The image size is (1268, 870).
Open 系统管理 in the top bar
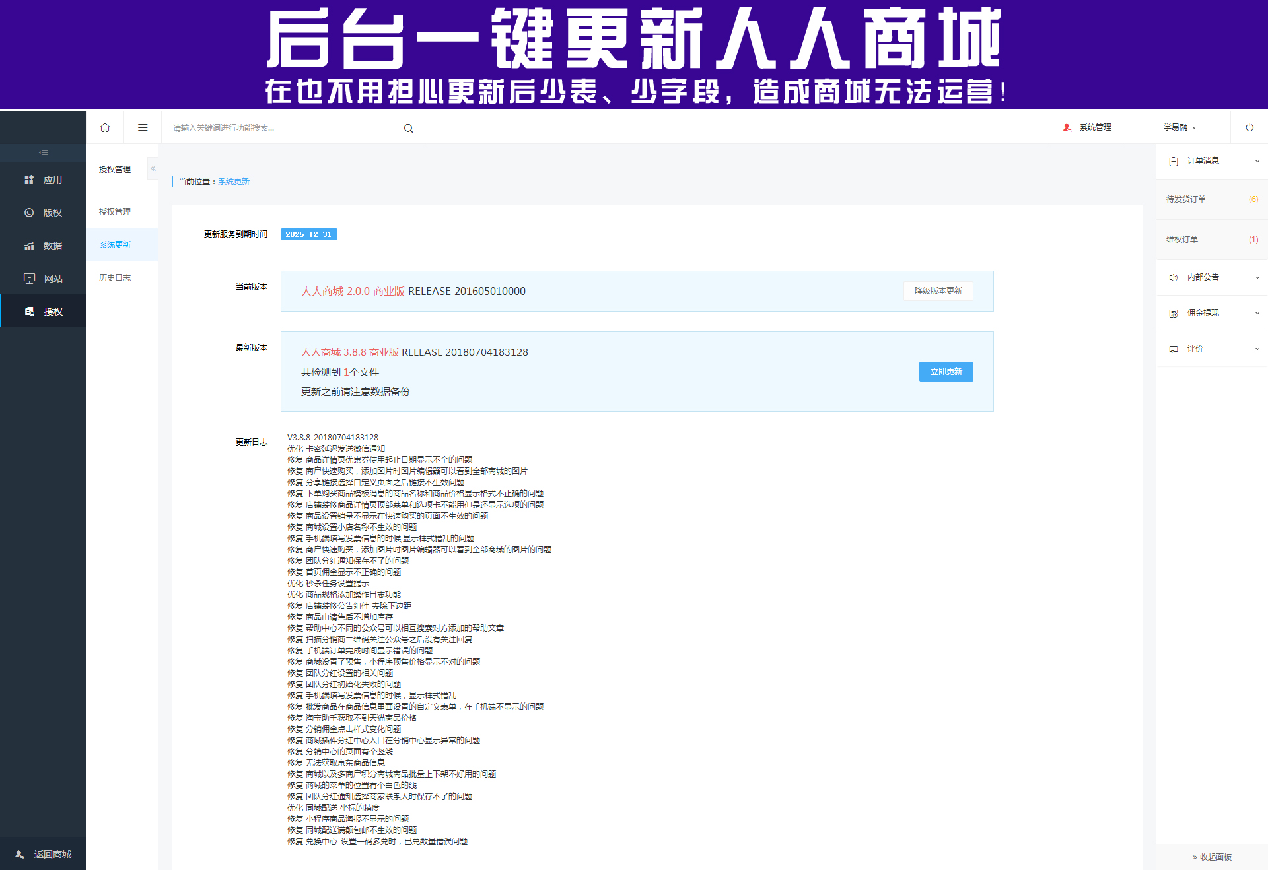(x=1087, y=127)
